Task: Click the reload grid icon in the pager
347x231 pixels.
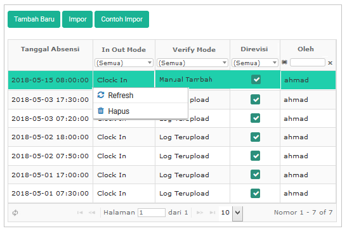Action: 15,213
